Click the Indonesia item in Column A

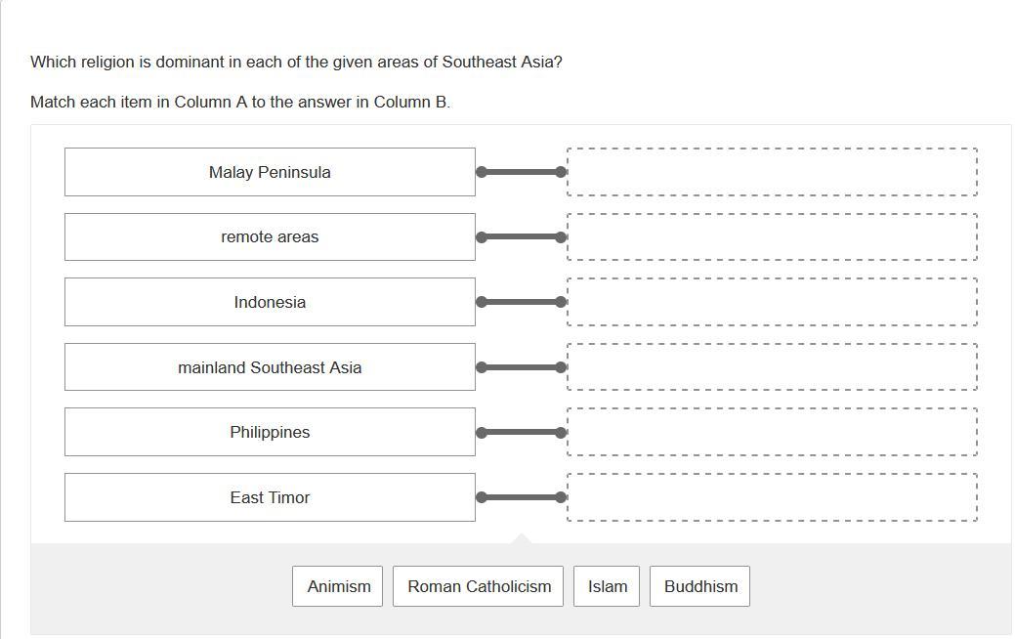[x=270, y=302]
